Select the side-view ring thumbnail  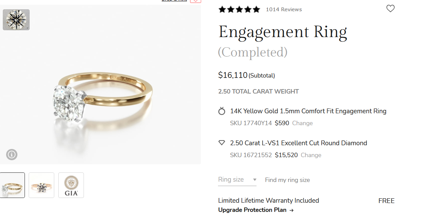(x=12, y=185)
